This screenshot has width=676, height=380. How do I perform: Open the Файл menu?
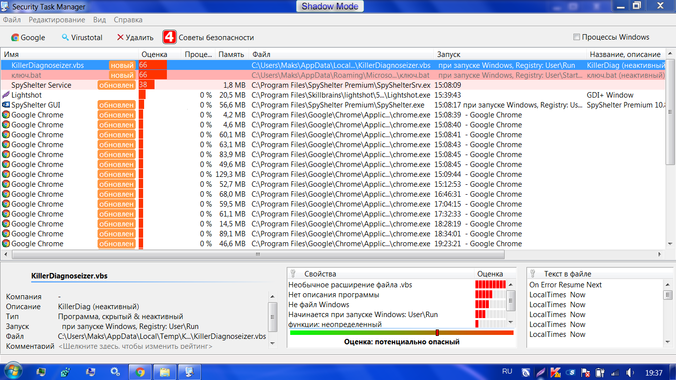(12, 20)
